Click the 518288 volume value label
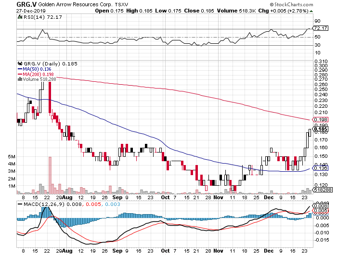The height and width of the screenshot is (255, 337). (x=320, y=191)
